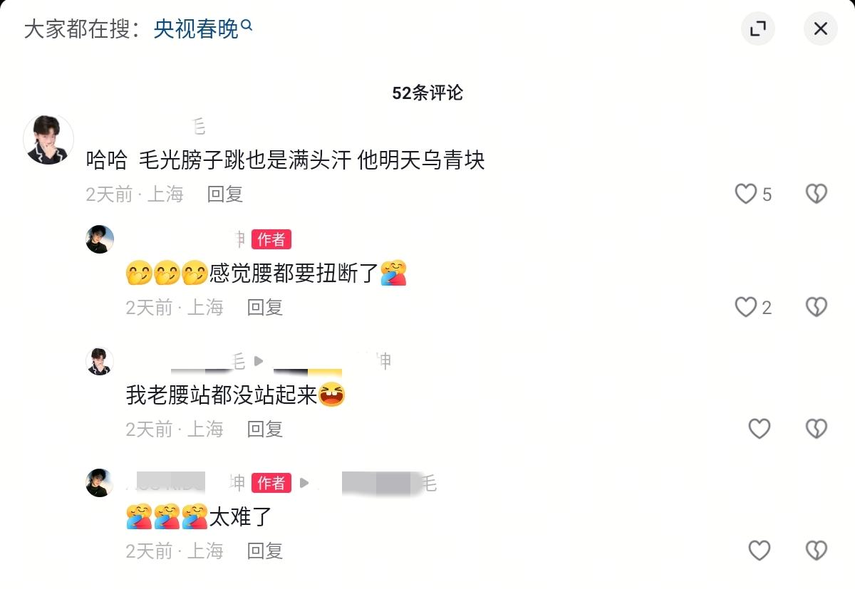This screenshot has width=855, height=589.
Task: Dislike the top comment with broken heart
Action: tap(816, 194)
